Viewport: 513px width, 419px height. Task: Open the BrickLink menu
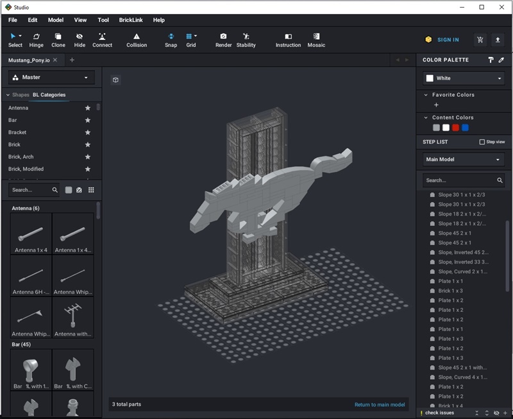[130, 20]
